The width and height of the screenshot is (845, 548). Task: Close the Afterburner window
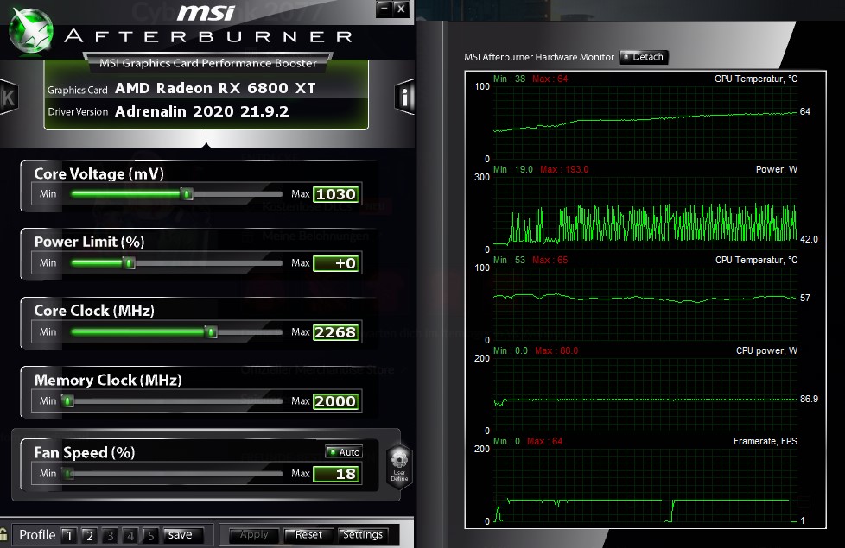(400, 9)
